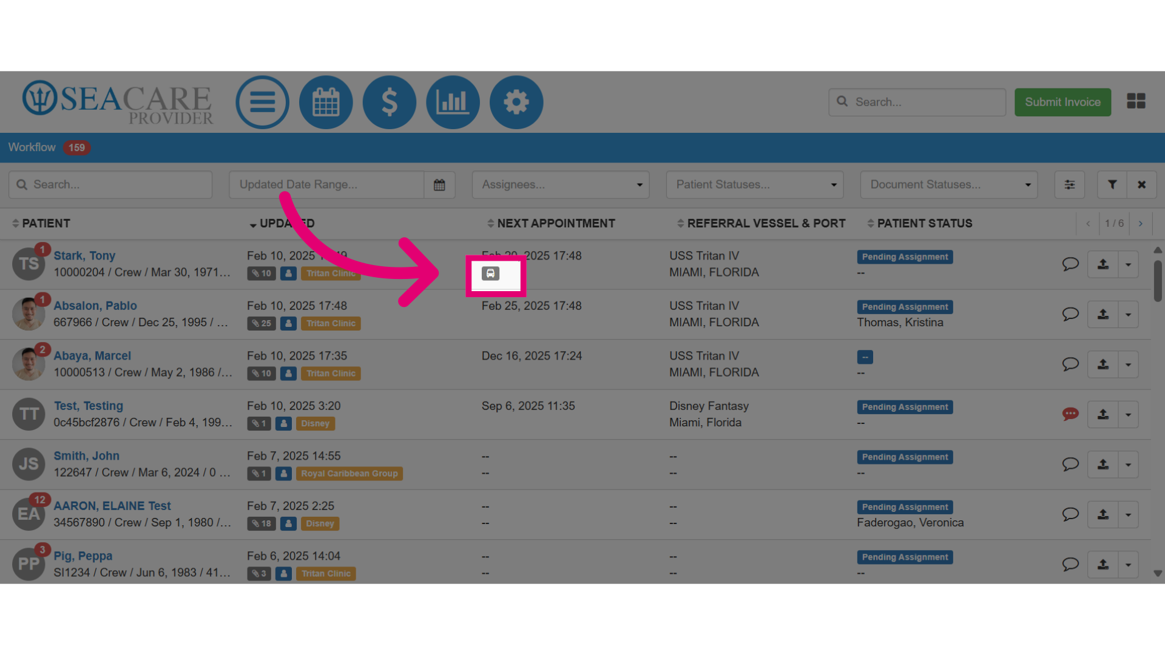Click scrollbar down arrow at list bottom
Image resolution: width=1165 pixels, height=655 pixels.
pyautogui.click(x=1158, y=573)
